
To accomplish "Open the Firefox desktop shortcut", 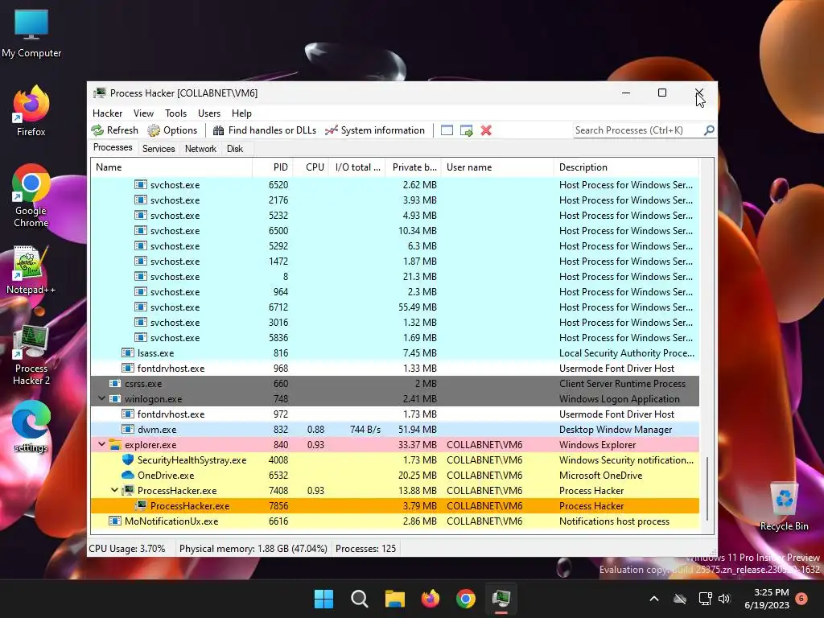I will tap(31, 111).
